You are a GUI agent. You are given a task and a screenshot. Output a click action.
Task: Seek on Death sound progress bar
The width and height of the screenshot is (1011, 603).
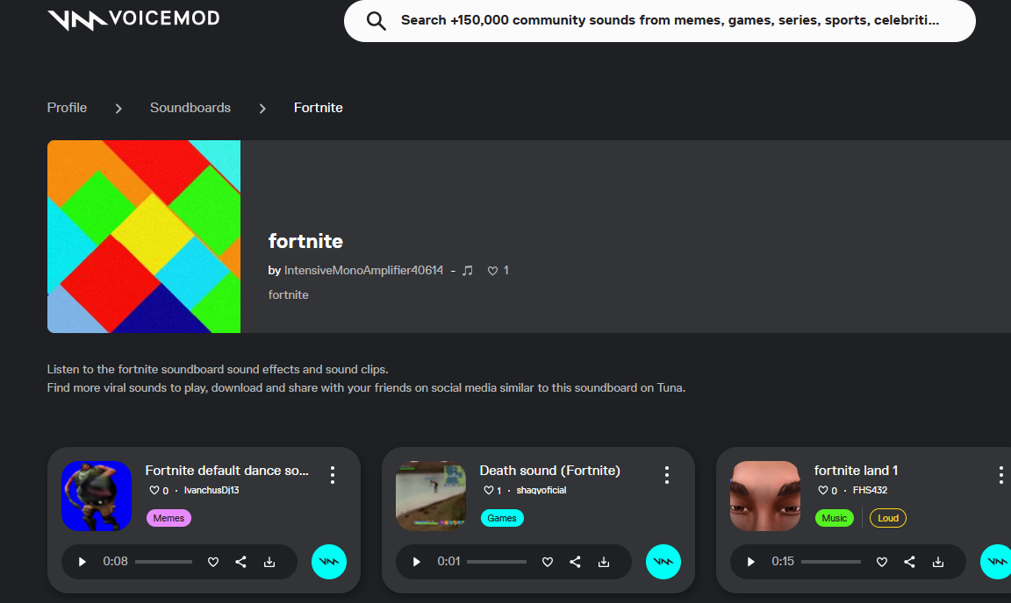coord(497,562)
